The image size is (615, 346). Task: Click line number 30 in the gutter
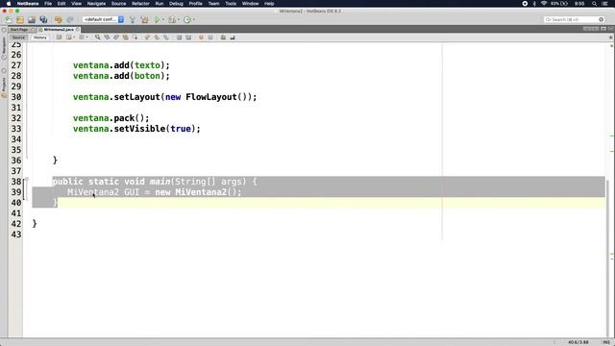(16, 97)
